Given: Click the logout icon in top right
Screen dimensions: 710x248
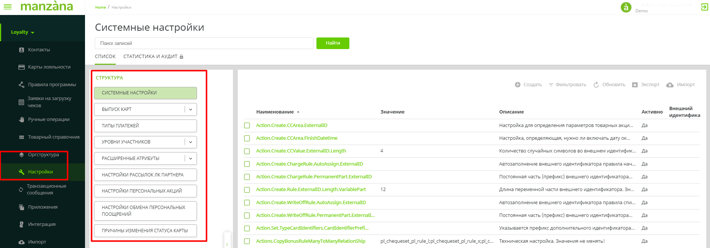Looking at the screenshot, I should 704,7.
